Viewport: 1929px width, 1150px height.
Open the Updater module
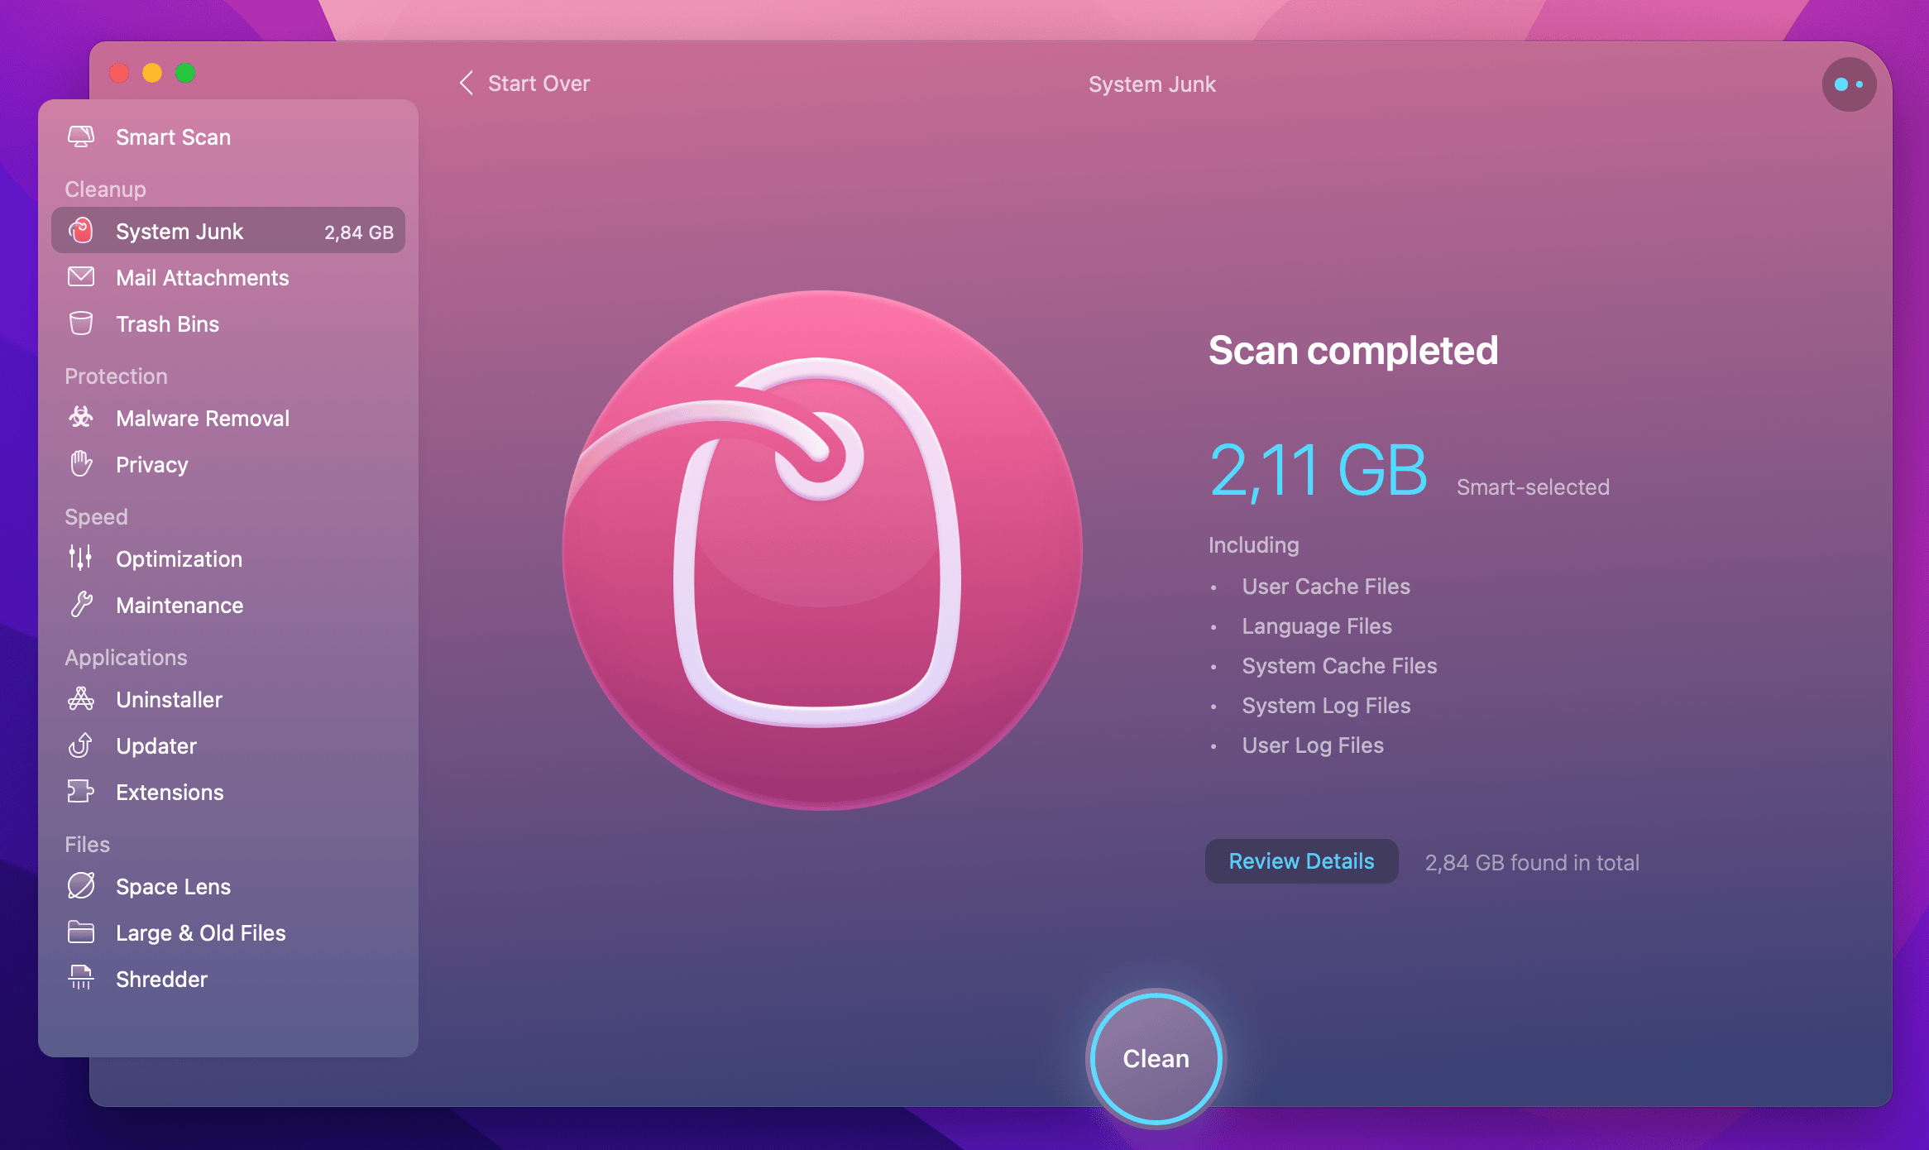(228, 745)
